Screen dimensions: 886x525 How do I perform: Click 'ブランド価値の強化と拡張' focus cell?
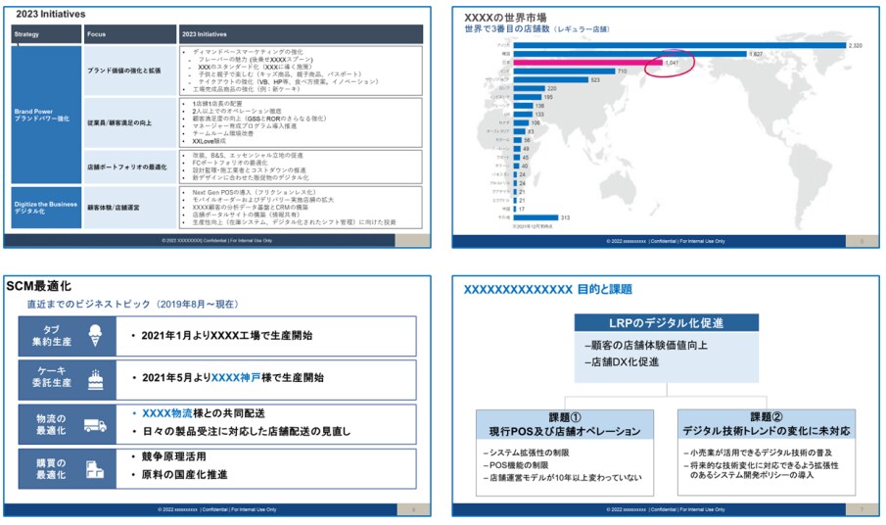(x=130, y=71)
